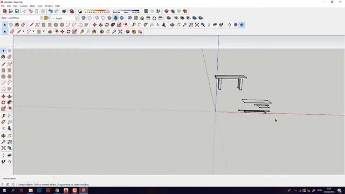Open Model Info from the Standard toolbar
This screenshot has height=194, width=345.
(x=72, y=11)
